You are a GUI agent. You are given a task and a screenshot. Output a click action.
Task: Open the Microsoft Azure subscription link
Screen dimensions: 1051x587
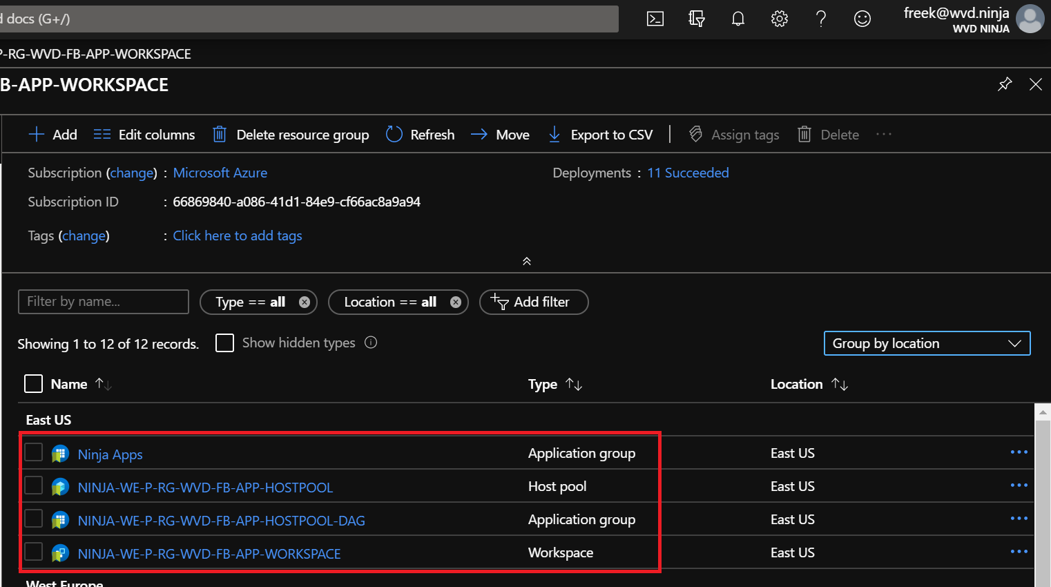pos(220,173)
